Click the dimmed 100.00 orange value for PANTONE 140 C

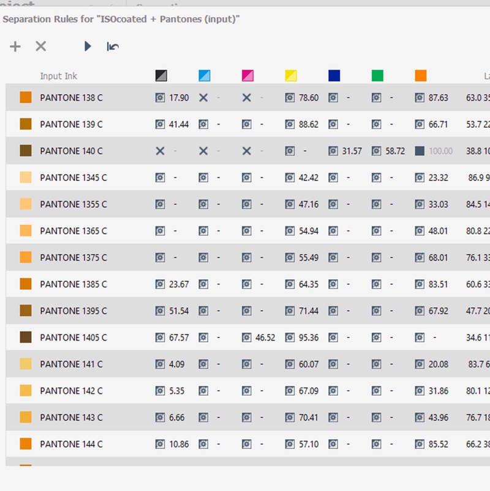coord(440,151)
